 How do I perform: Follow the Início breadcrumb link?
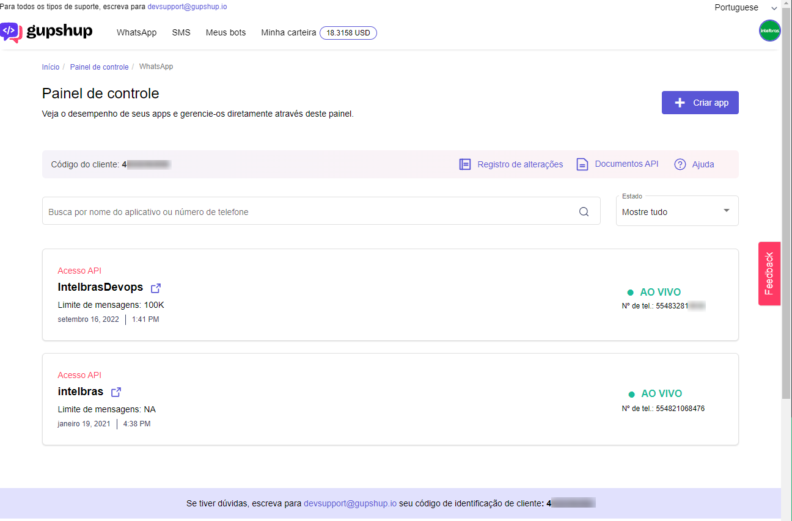point(51,67)
